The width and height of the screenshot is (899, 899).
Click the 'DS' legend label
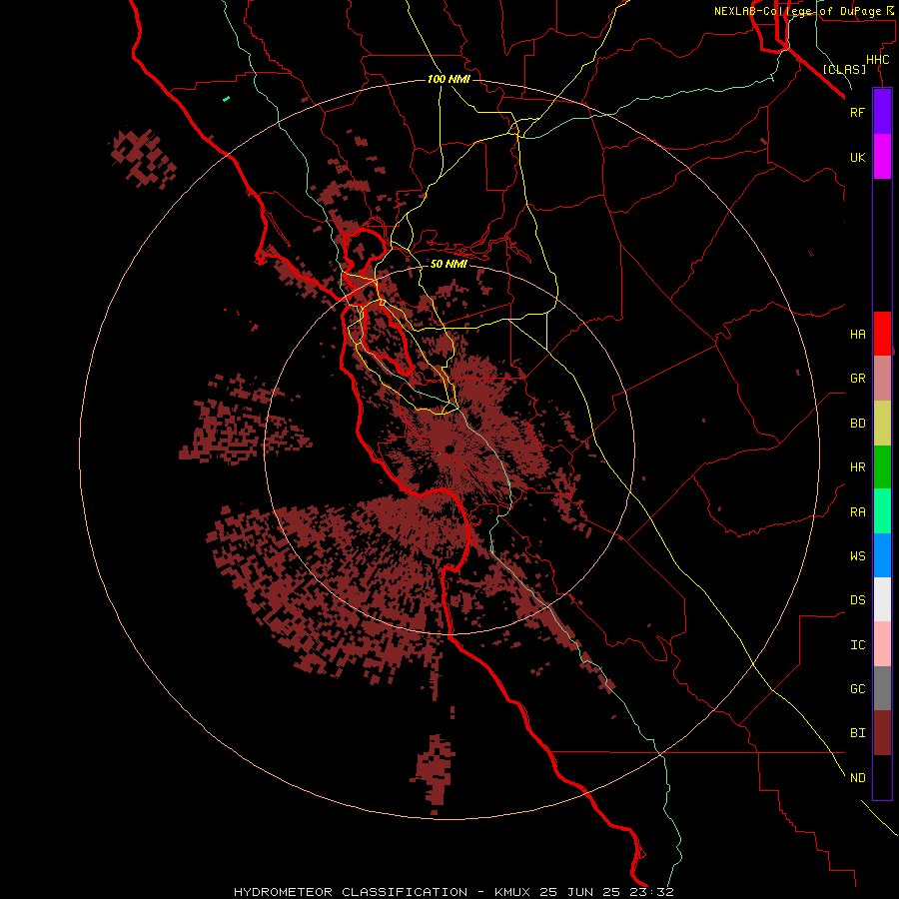[x=857, y=599]
